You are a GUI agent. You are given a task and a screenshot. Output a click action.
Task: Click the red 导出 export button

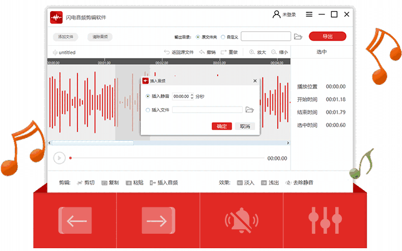point(327,36)
